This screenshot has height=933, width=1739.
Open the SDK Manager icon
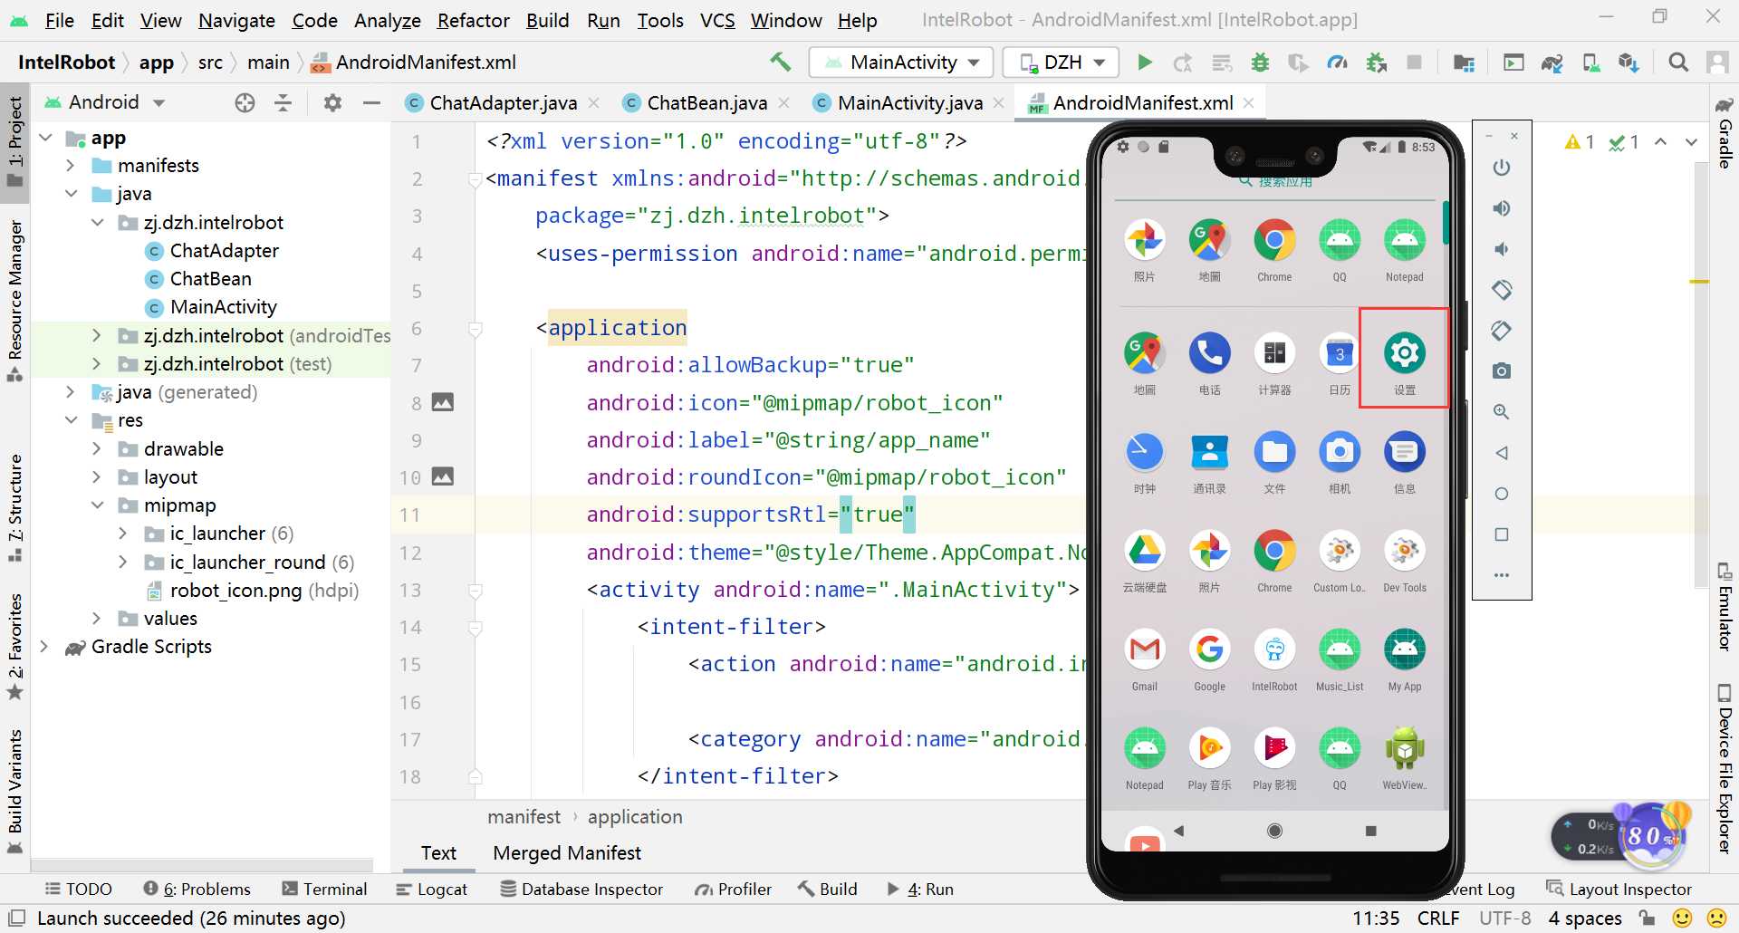tap(1629, 63)
